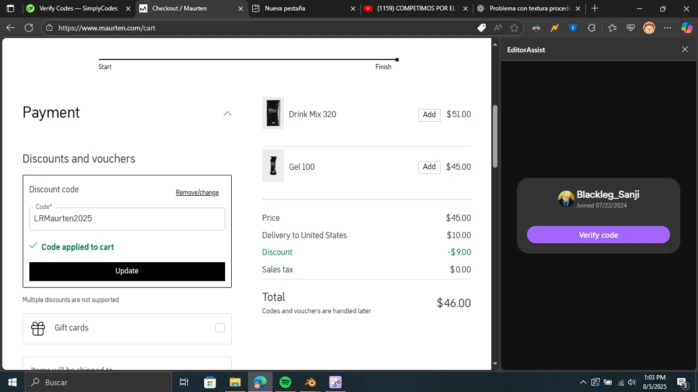Click the scrollbar up arrow
698x392 pixels.
click(x=495, y=45)
